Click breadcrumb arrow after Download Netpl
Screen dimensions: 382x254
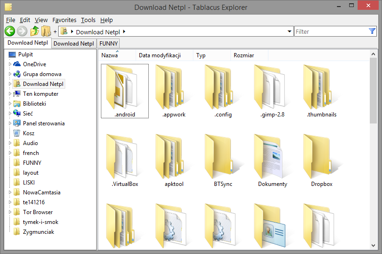click(124, 31)
